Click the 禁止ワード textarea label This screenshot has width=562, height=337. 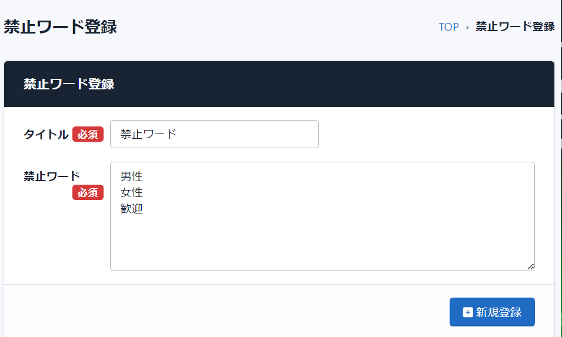[52, 176]
